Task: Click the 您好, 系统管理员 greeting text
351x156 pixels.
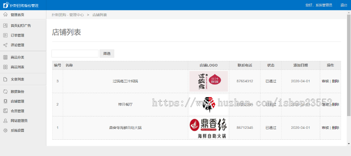Action: coord(319,5)
